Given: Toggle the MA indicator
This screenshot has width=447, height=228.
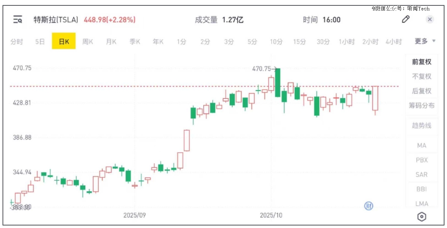Looking at the screenshot, I should [x=421, y=146].
